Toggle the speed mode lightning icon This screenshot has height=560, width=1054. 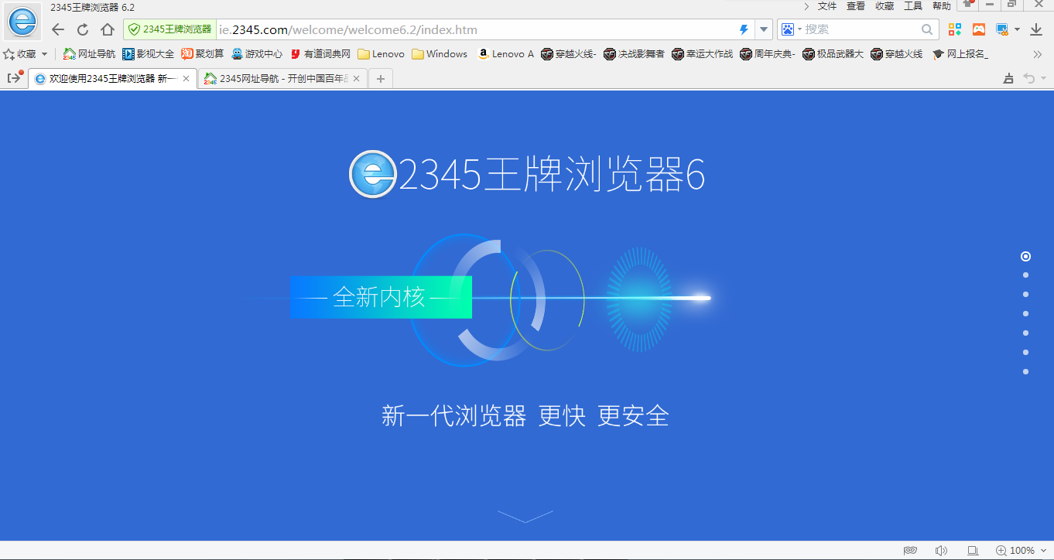pyautogui.click(x=743, y=29)
